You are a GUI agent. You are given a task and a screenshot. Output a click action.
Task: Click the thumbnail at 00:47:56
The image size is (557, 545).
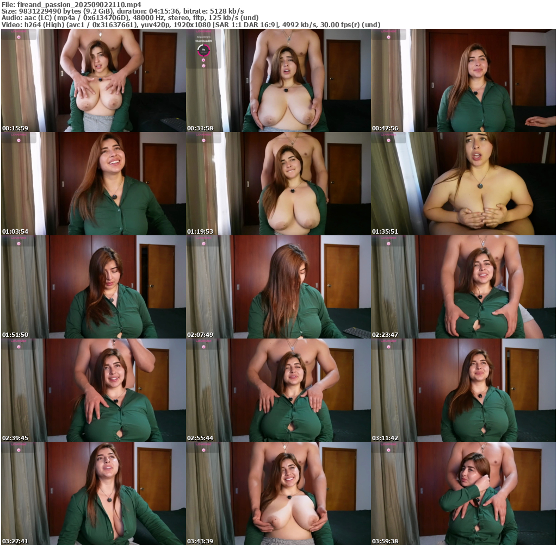tap(463, 80)
